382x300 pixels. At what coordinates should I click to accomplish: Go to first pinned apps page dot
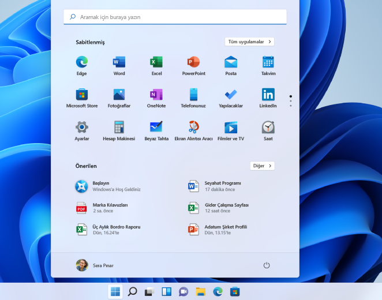(x=291, y=96)
